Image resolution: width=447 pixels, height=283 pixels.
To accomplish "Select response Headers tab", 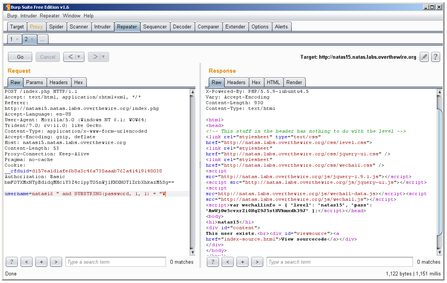I will (x=236, y=82).
